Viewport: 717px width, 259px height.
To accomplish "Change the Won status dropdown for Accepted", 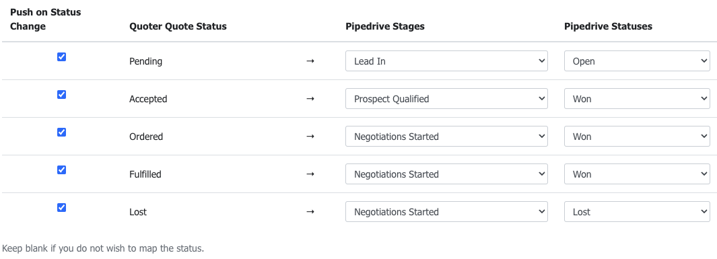I will coord(637,99).
